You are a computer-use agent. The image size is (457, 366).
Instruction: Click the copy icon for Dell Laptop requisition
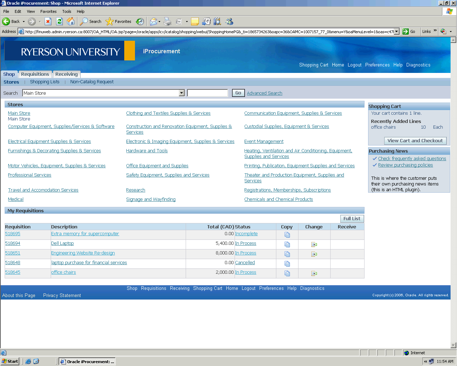(x=287, y=244)
